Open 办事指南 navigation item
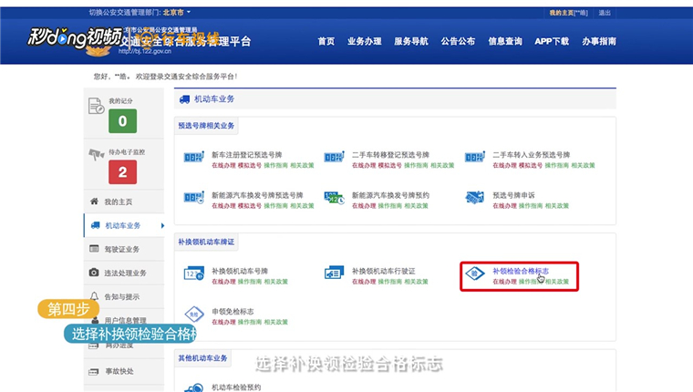The image size is (693, 392). [599, 42]
